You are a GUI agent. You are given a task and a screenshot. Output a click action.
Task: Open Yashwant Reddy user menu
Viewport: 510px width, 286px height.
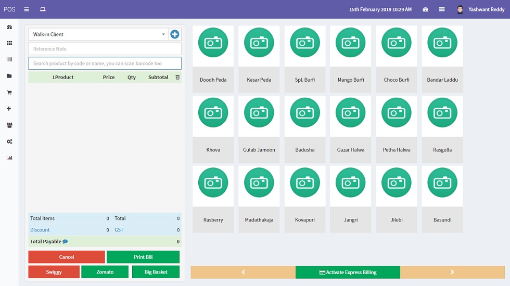coord(479,9)
